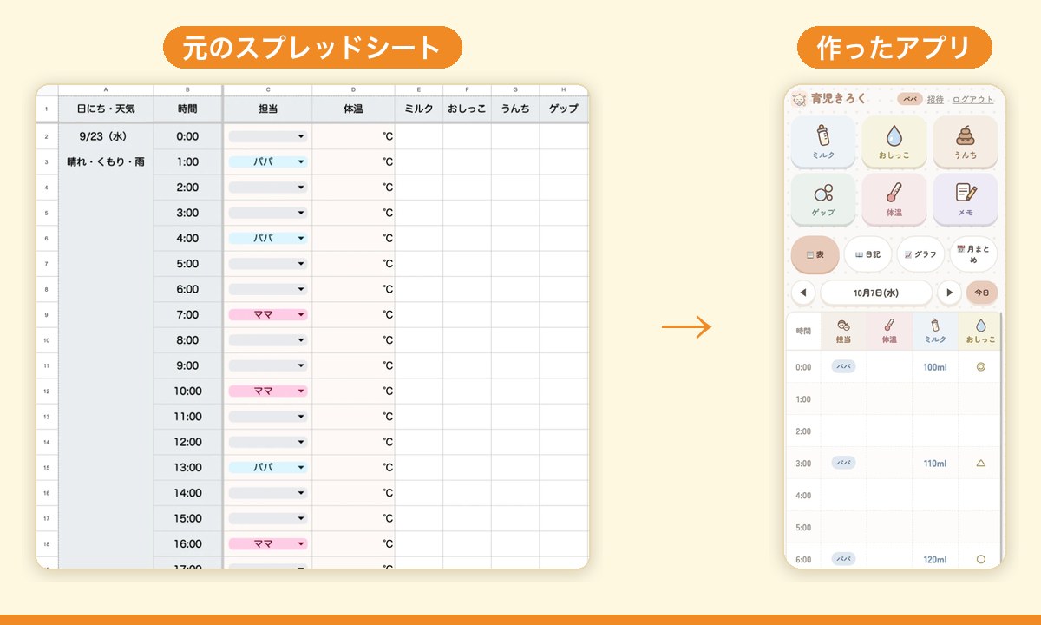Click the 担当 column header icon in the app table
This screenshot has height=625, width=1041.
tap(843, 325)
